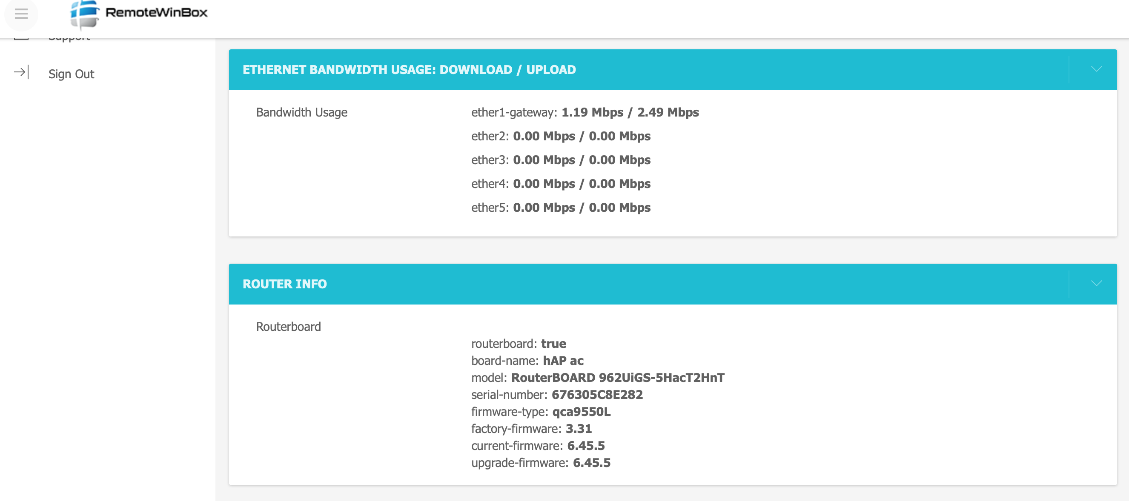Viewport: 1129px width, 501px height.
Task: Click the chevron on the Ethernet Bandwidth header
Action: (1097, 69)
